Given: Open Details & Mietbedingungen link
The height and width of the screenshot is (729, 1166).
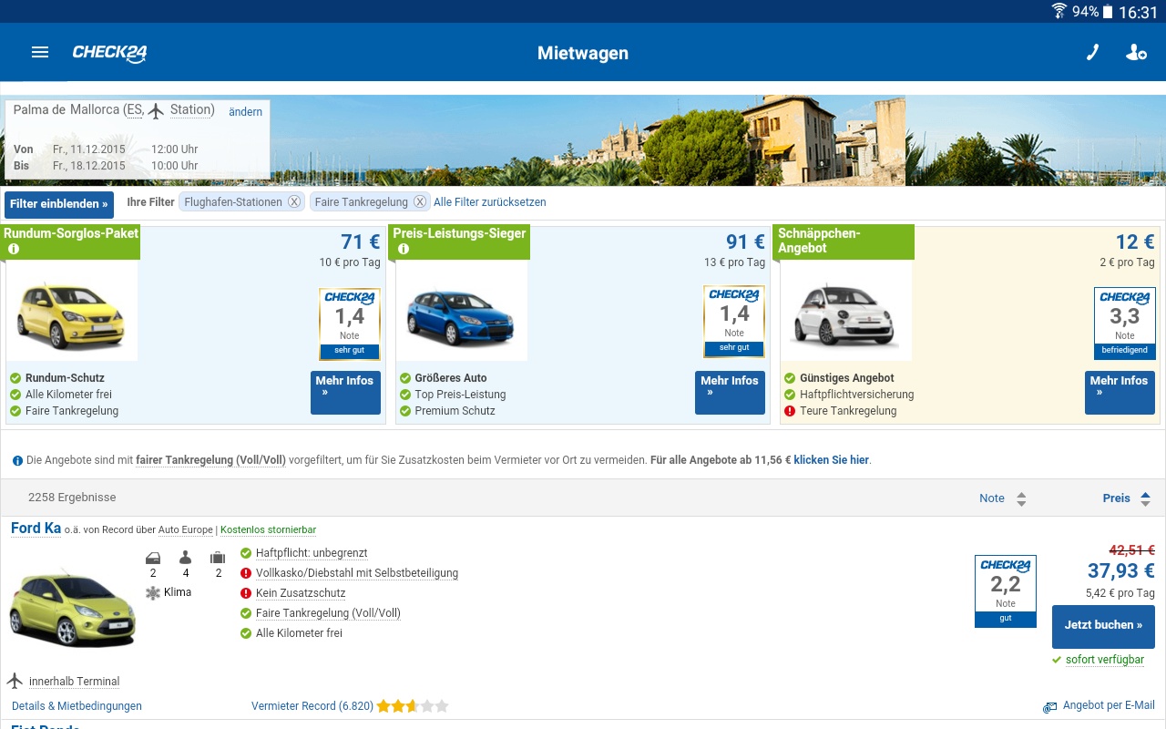Looking at the screenshot, I should click(x=77, y=706).
